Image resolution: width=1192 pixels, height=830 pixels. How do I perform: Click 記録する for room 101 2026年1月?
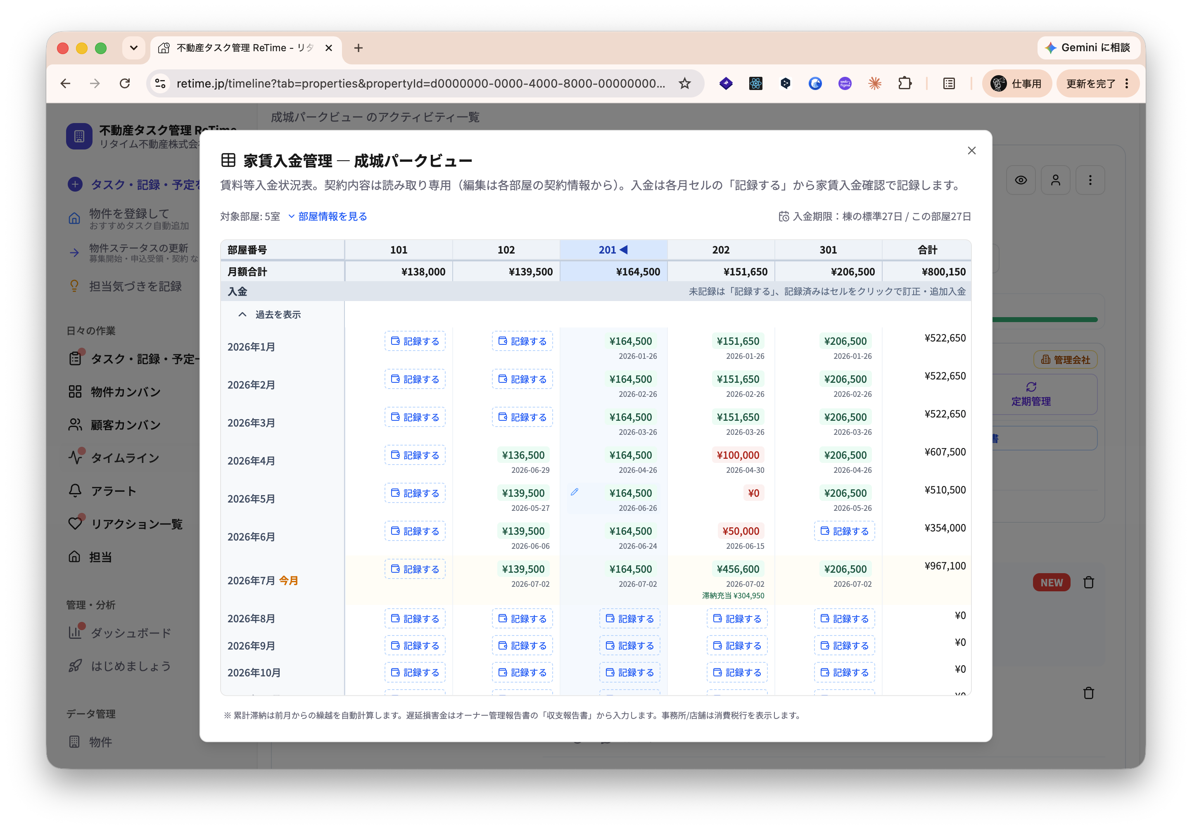click(x=415, y=341)
